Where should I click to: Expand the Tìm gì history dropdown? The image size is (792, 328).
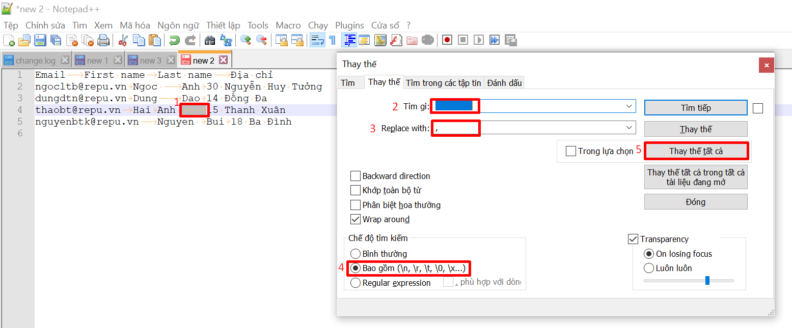point(629,106)
